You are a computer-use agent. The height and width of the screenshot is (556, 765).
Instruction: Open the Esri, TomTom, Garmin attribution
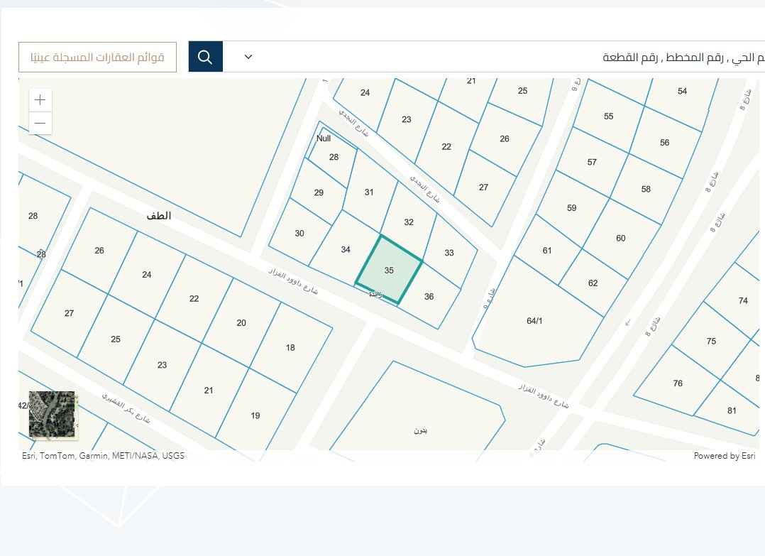103,455
